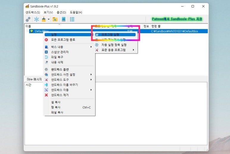This screenshot has height=154, width=230.
Task: Choose 패널 복사 in context menu
Action: point(69,113)
